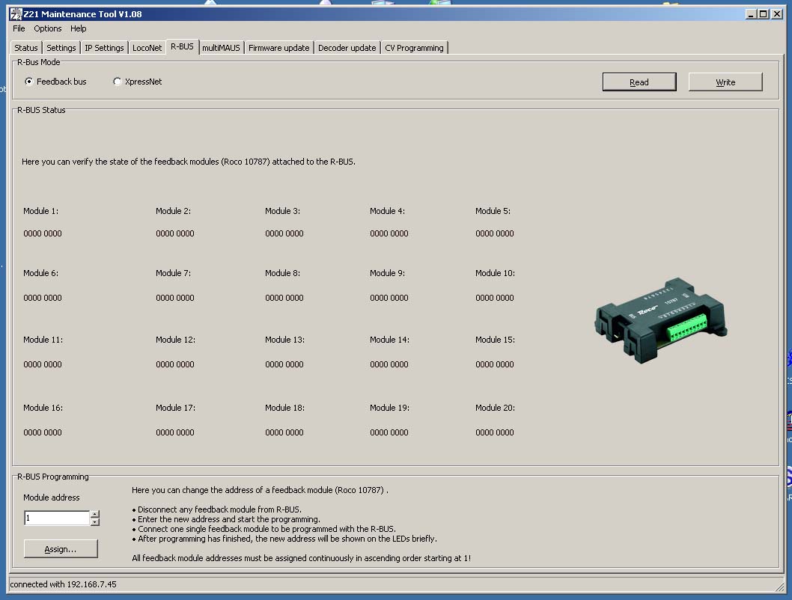Select the Feedback bus radio button

tap(28, 82)
